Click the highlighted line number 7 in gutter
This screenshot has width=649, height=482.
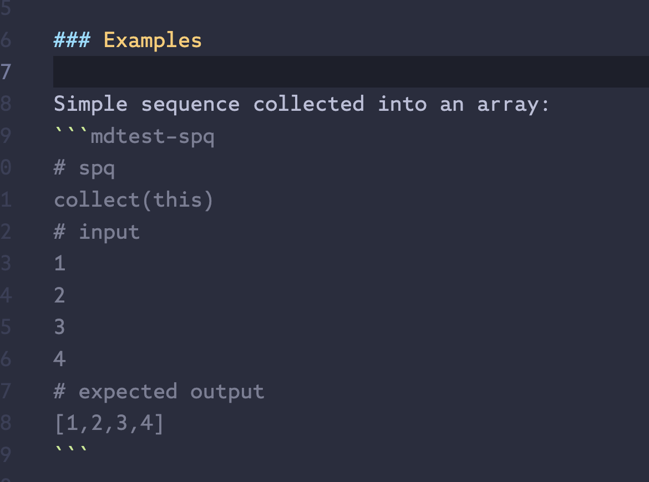coord(6,71)
